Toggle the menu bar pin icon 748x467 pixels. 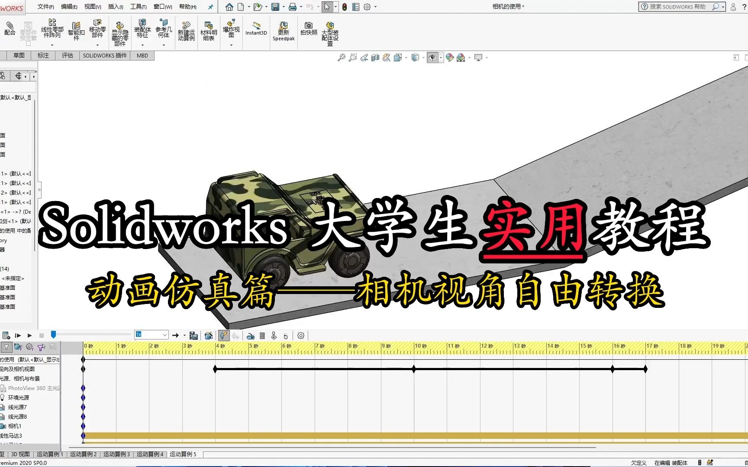click(x=211, y=7)
